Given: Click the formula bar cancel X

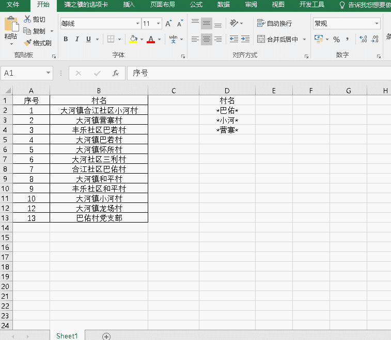Looking at the screenshot, I should pyautogui.click(x=79, y=73).
